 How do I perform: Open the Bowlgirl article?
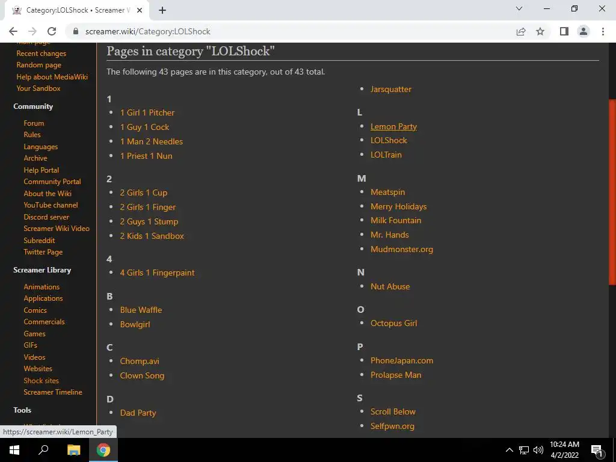135,324
